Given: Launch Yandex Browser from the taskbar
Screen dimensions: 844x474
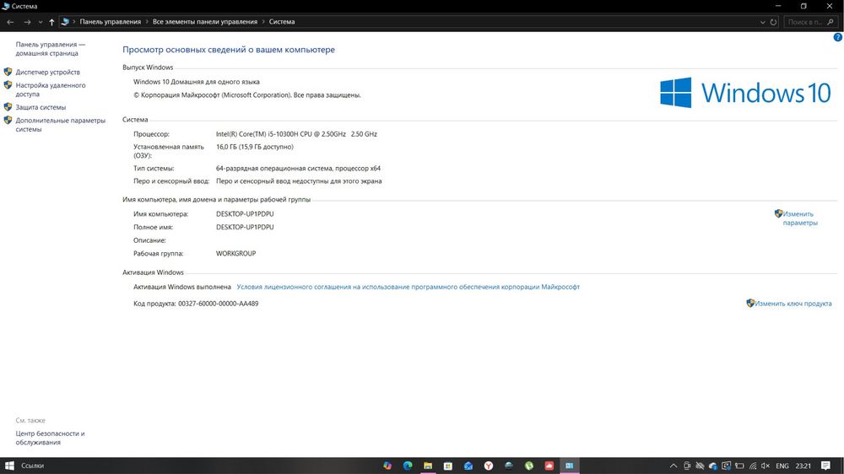Looking at the screenshot, I should [488, 466].
